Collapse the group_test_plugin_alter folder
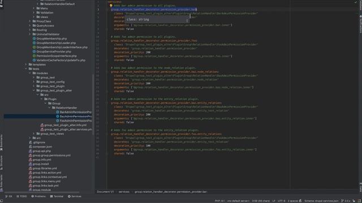The height and width of the screenshot is (203, 362). [34, 90]
